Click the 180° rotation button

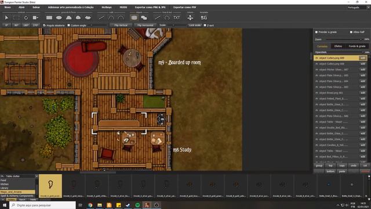26,25
